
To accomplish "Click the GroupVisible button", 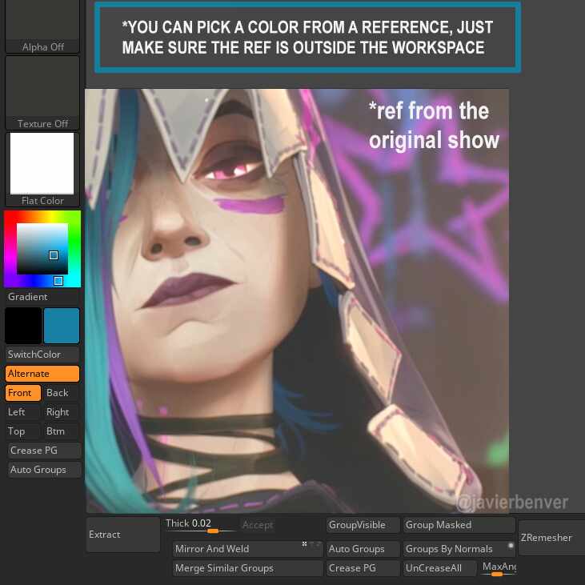I will (363, 525).
